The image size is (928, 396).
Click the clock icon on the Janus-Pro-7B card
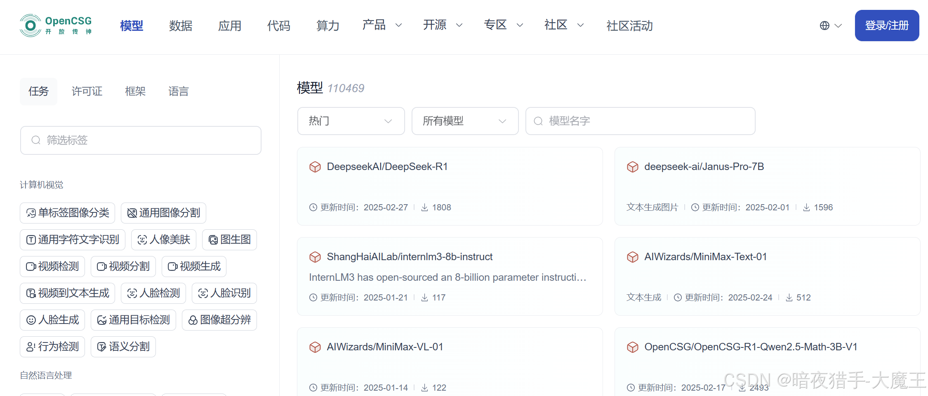(x=695, y=207)
